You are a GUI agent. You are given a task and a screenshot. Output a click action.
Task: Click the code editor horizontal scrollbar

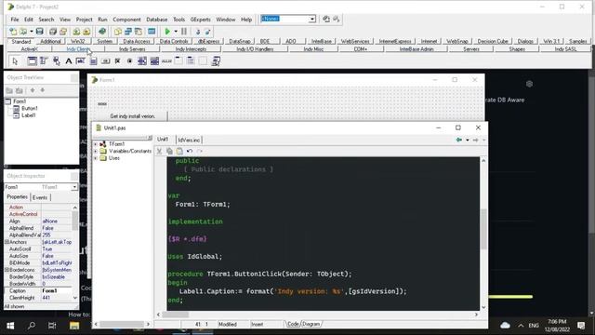(x=317, y=315)
